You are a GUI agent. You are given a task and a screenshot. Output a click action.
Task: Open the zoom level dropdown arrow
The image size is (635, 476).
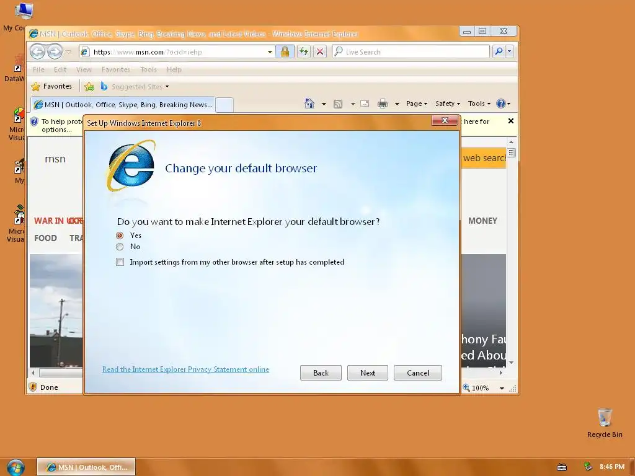(x=502, y=388)
